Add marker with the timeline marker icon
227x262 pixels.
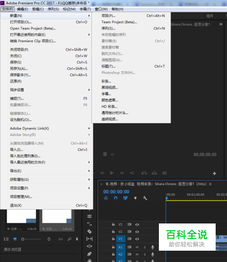pos(135,198)
